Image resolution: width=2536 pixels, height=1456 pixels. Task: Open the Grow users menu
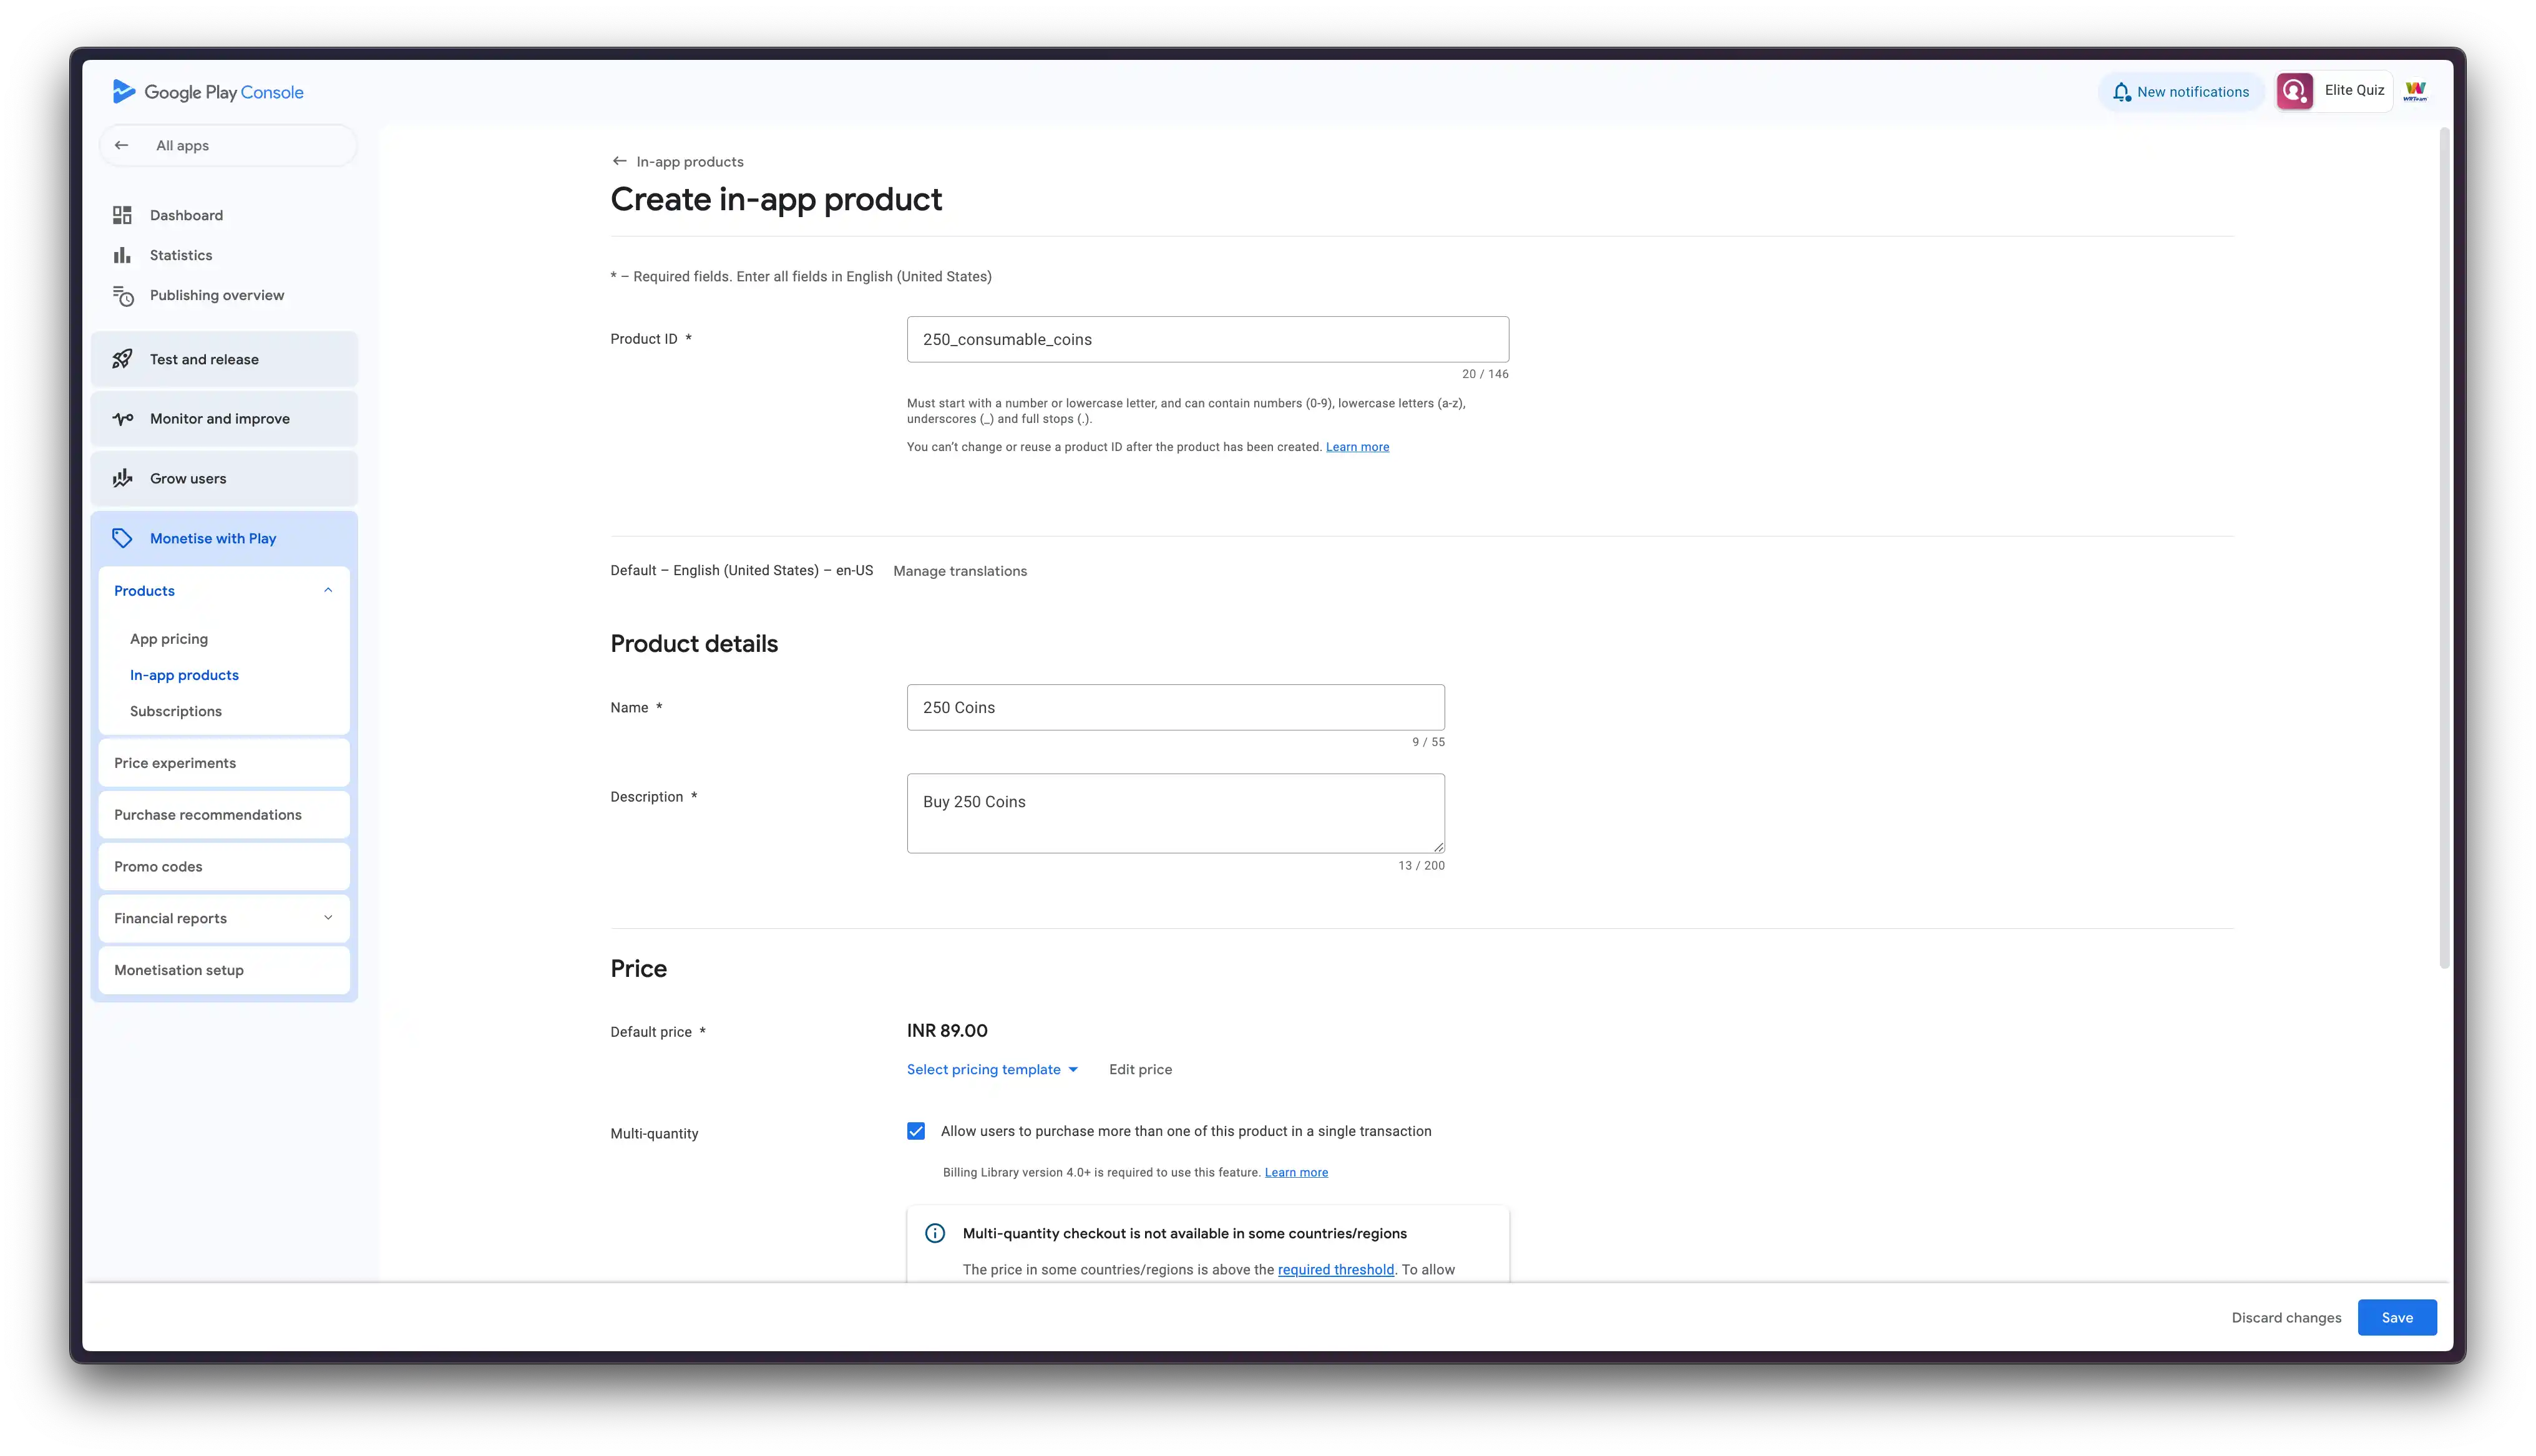pos(224,478)
